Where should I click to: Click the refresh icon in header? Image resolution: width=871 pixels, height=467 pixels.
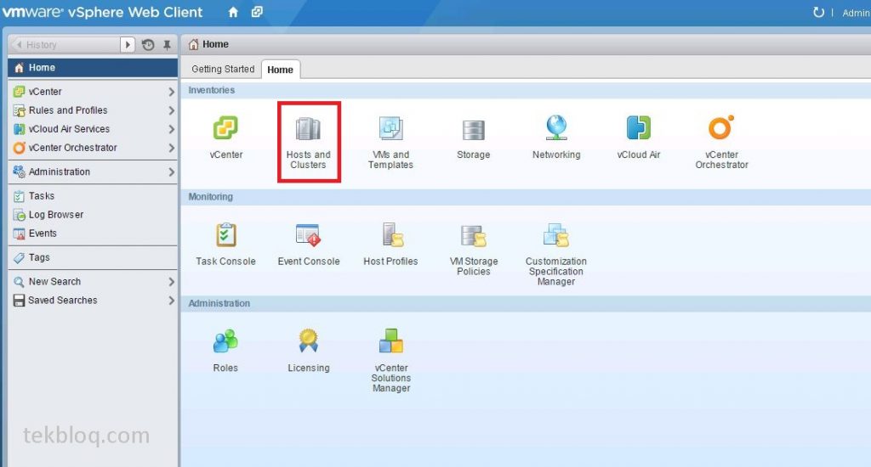click(x=818, y=12)
